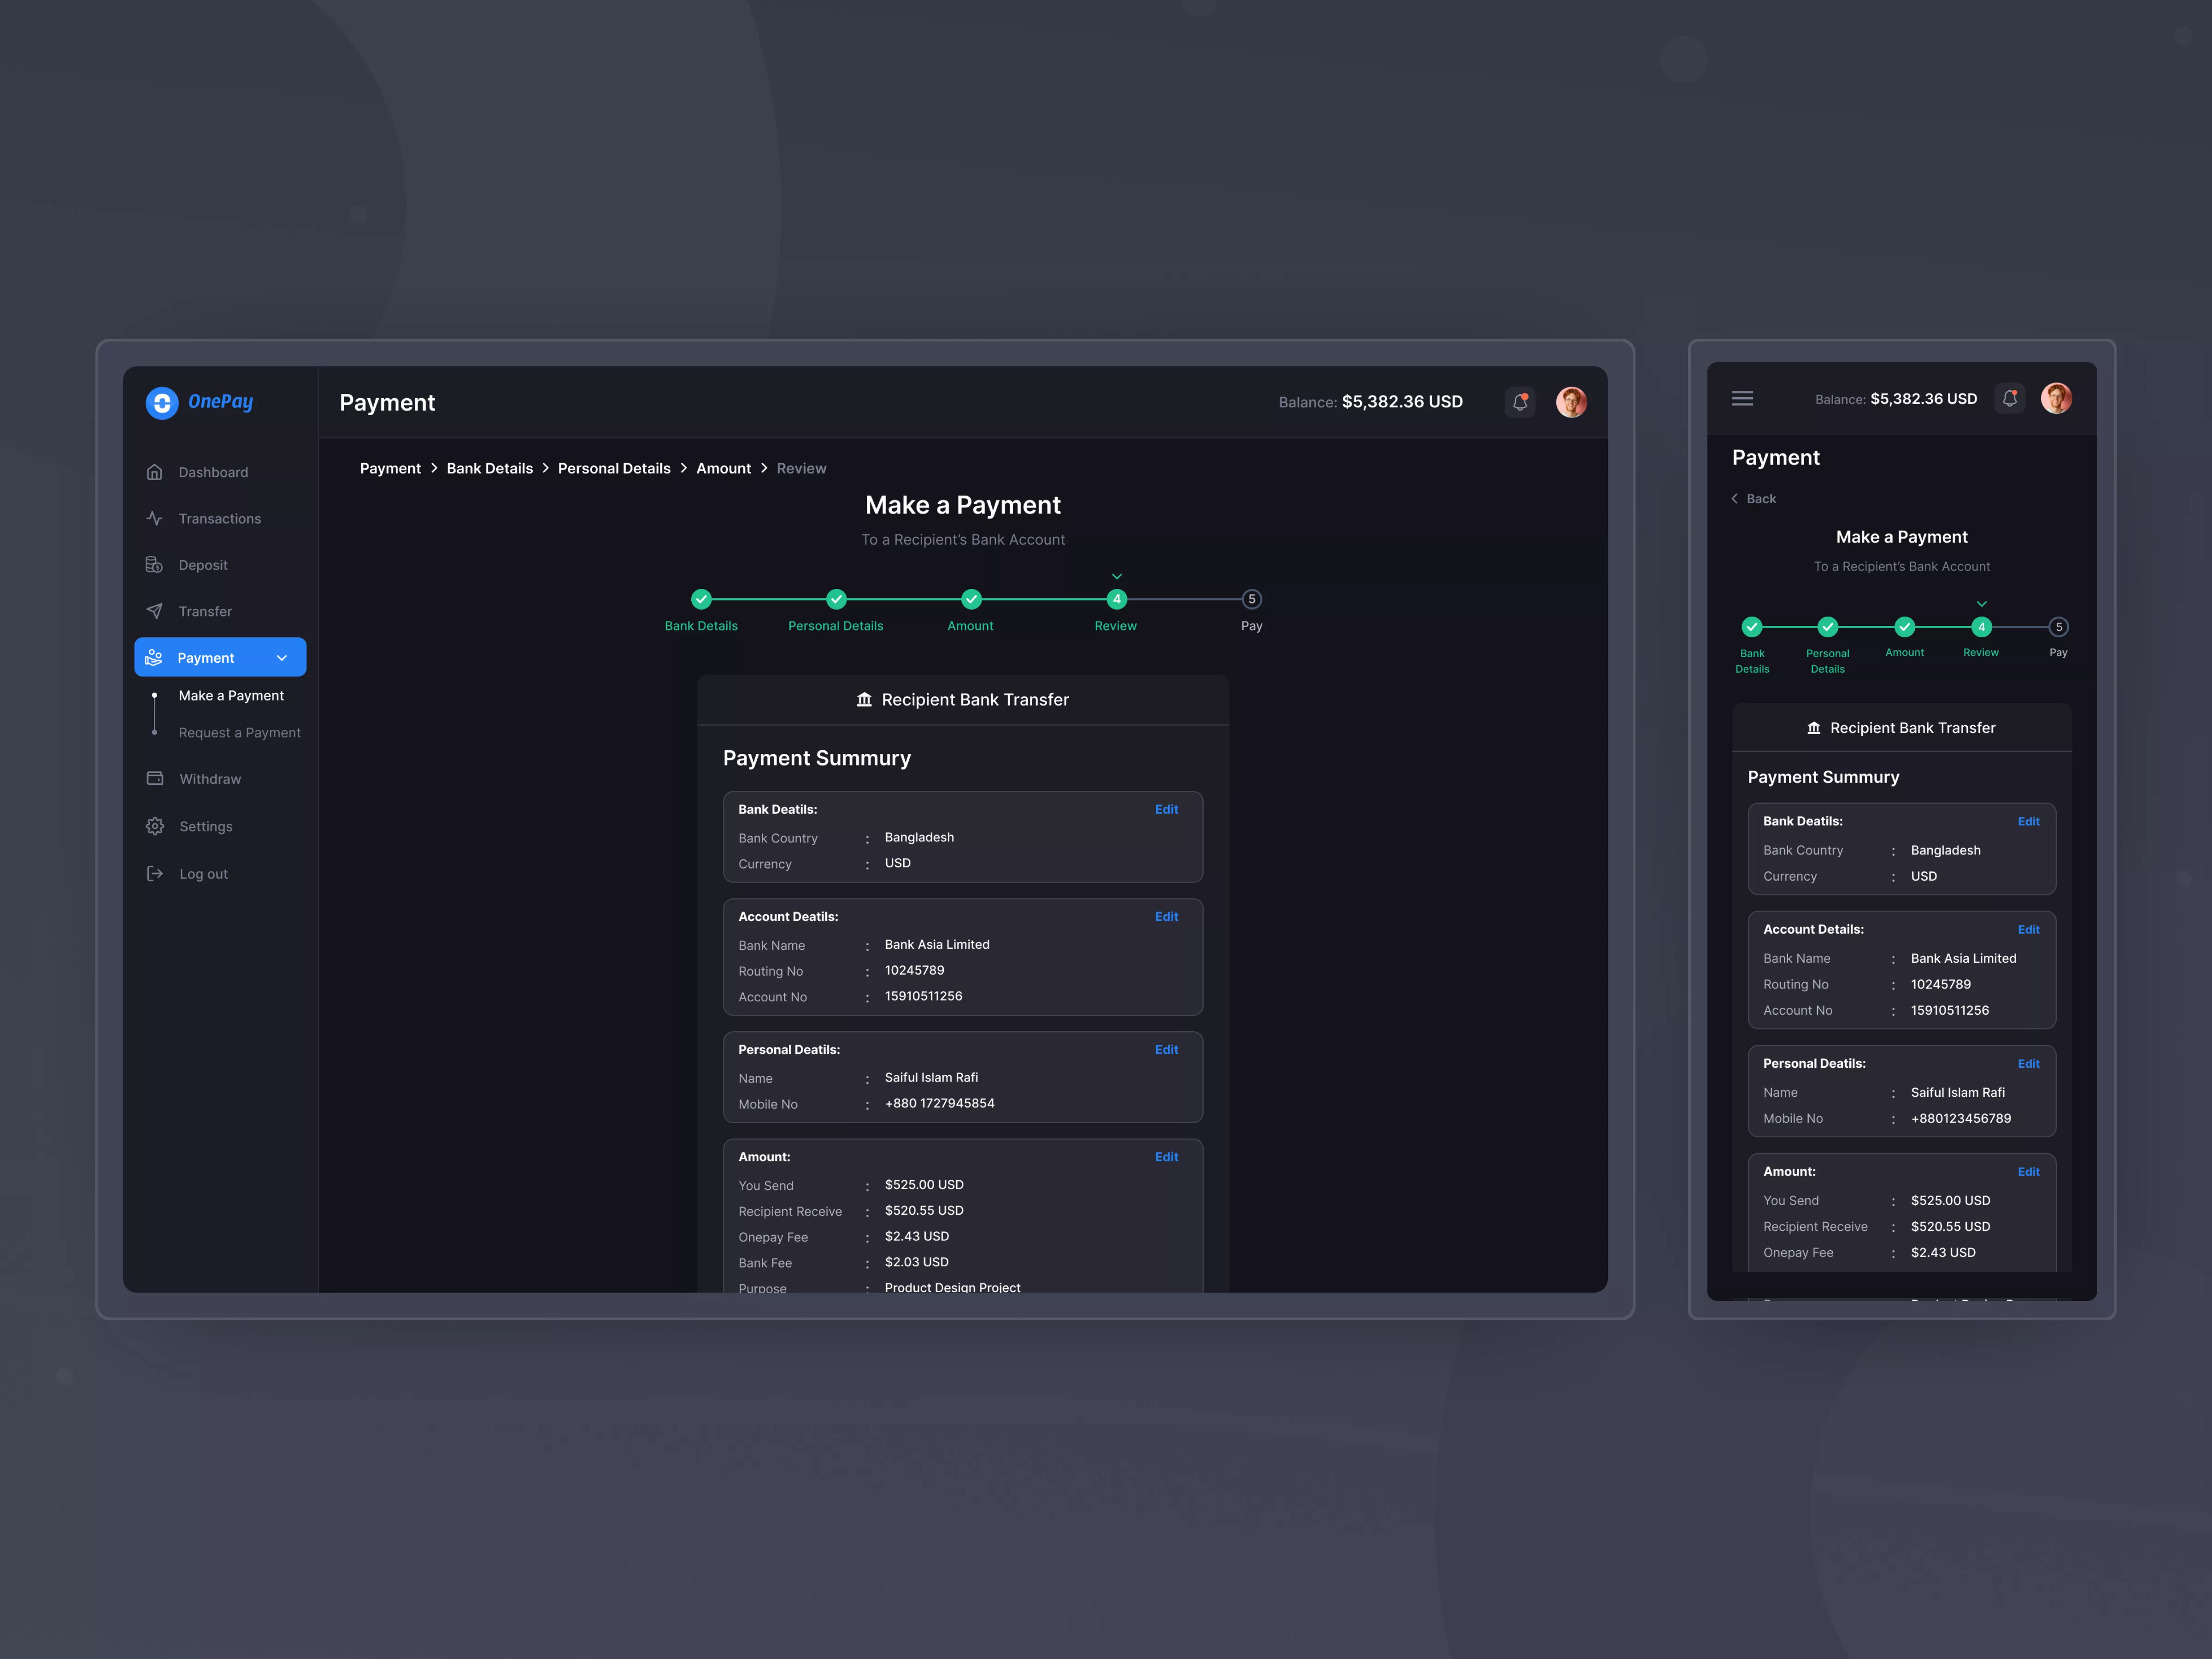
Task: Edit Amount section in mobile summary
Action: (2029, 1171)
